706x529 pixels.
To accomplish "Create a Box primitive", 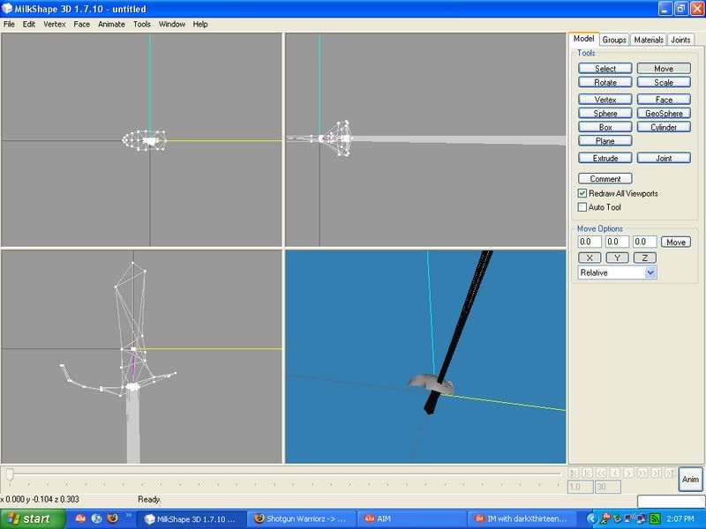I will [x=605, y=127].
